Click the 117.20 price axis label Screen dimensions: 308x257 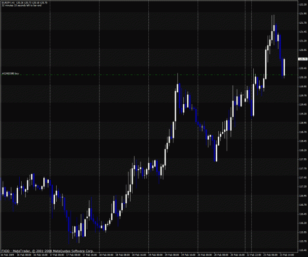pos(303,186)
